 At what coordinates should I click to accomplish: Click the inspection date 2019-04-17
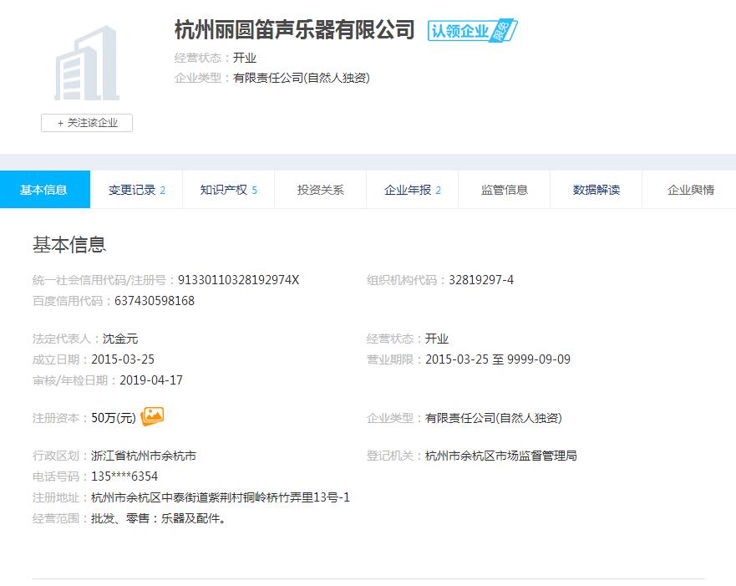coord(151,380)
